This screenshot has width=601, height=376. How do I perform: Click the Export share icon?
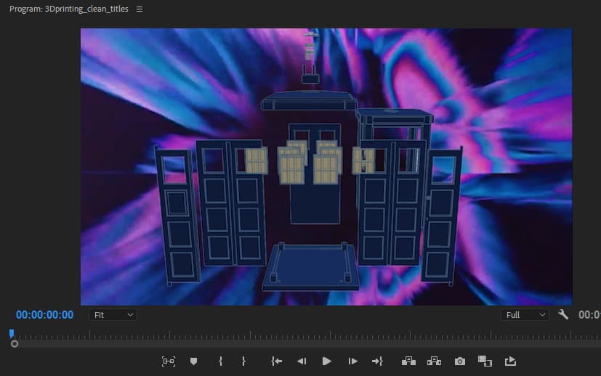point(511,361)
